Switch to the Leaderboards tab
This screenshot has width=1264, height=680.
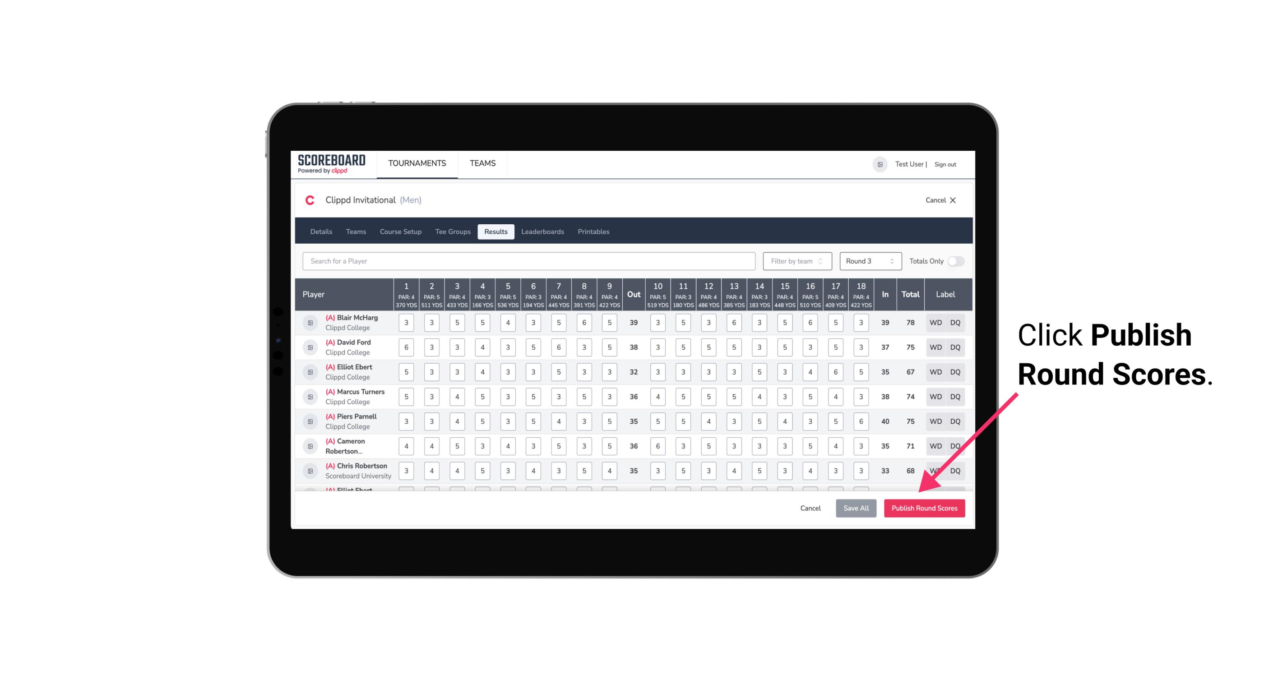pos(542,232)
